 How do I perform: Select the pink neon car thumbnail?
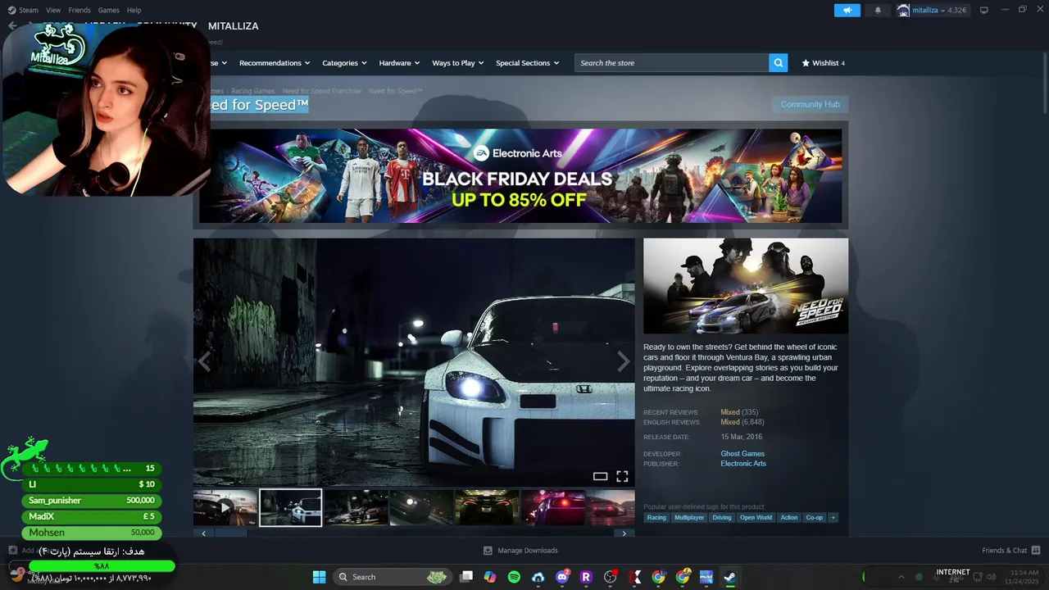[x=552, y=507]
